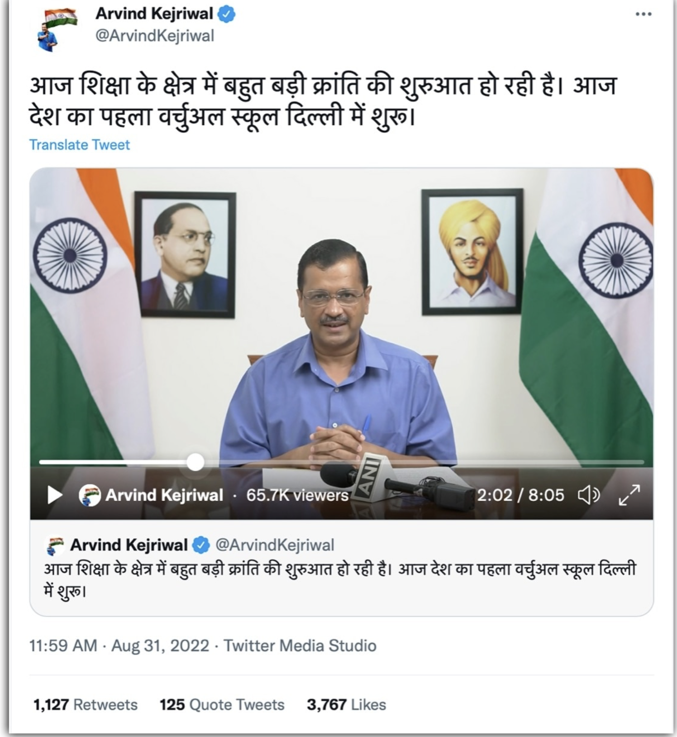Image resolution: width=677 pixels, height=737 pixels.
Task: View the 3,767 Likes list
Action: pos(346,705)
